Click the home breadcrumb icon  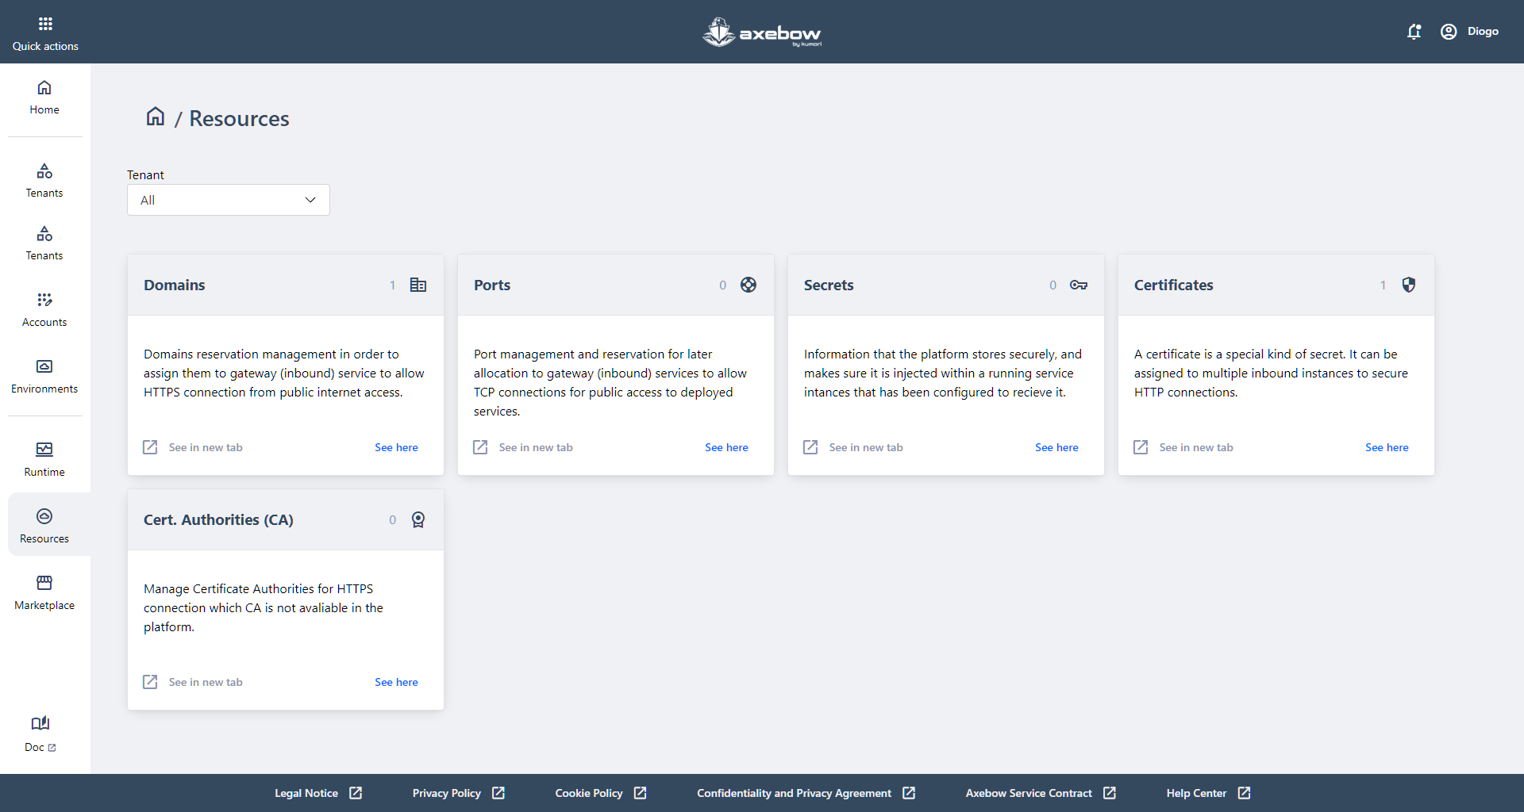pos(156,117)
